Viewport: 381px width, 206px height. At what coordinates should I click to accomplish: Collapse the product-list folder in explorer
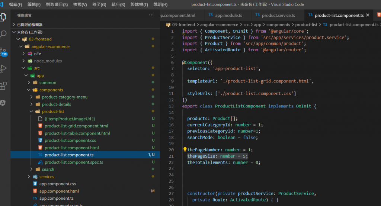[x=53, y=112]
